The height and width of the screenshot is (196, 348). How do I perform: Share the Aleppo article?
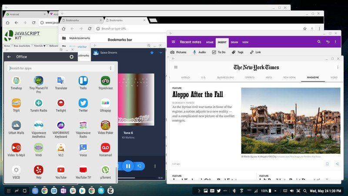(337, 164)
